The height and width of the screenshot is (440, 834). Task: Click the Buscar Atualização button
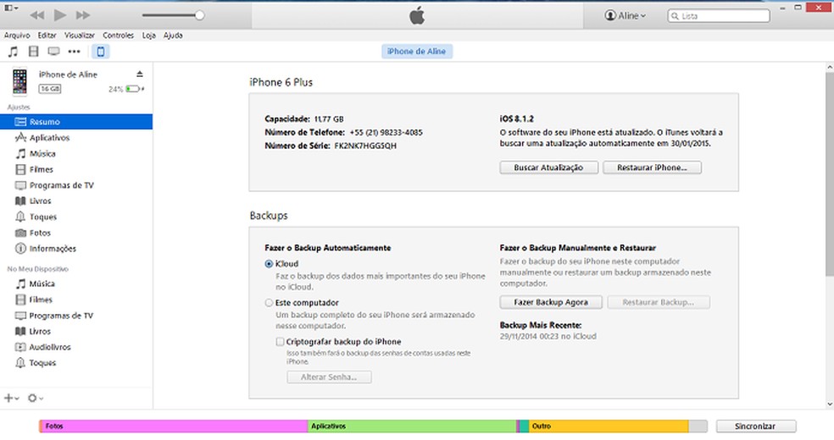(x=548, y=168)
